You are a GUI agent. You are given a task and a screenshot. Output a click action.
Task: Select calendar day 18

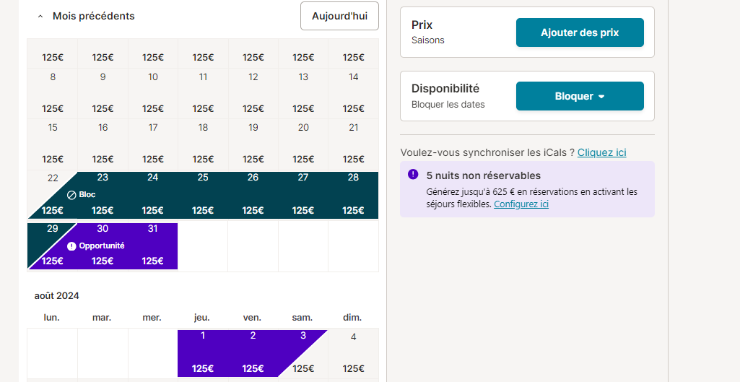click(x=203, y=144)
